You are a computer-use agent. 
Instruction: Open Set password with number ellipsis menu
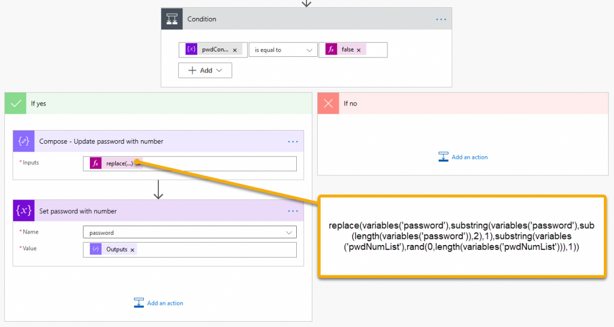[x=293, y=211]
